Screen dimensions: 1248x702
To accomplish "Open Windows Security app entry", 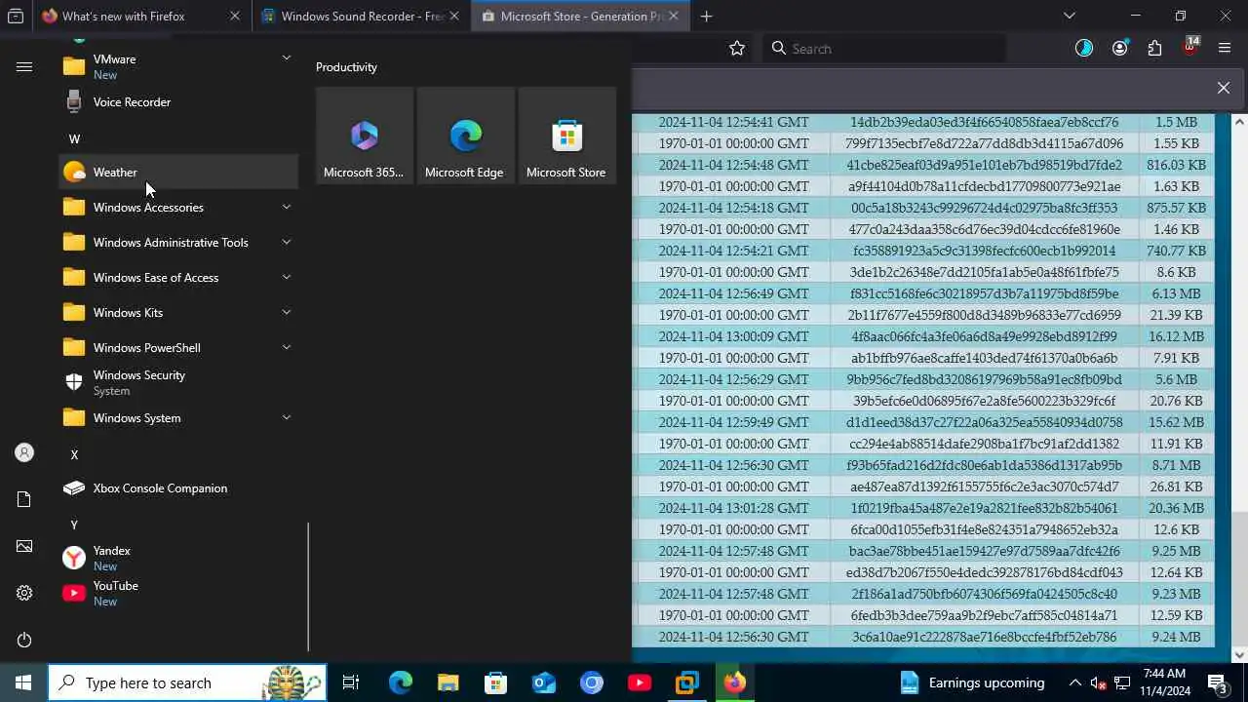I will pos(178,383).
